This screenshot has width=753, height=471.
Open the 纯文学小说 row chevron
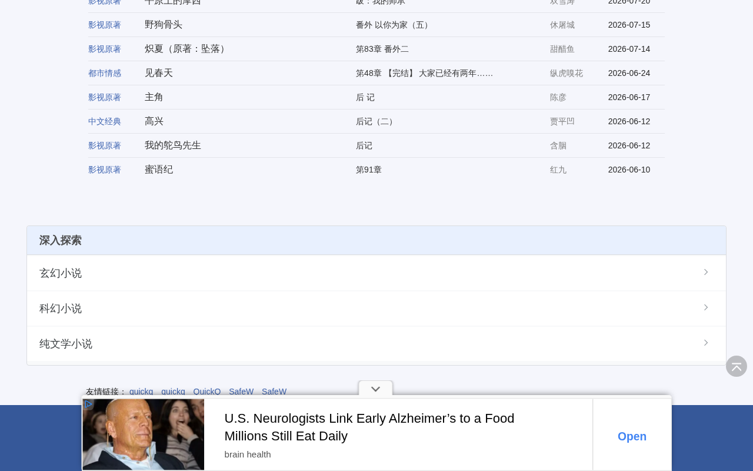click(706, 343)
